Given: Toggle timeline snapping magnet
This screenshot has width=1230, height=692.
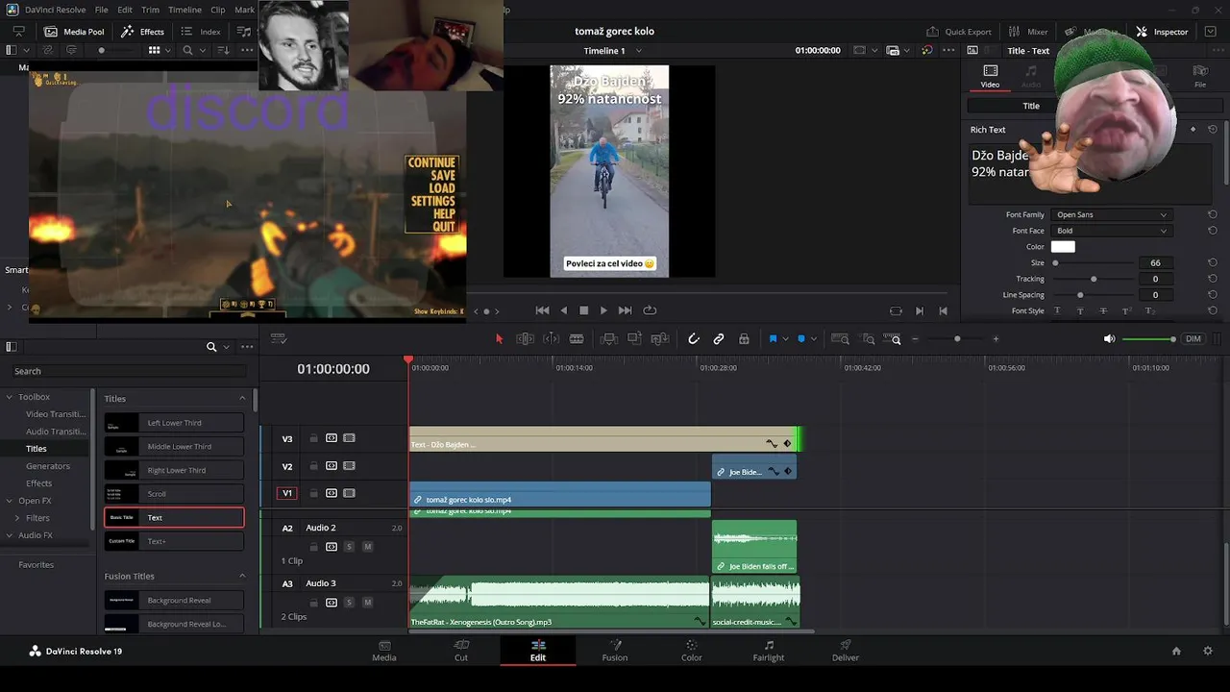Looking at the screenshot, I should (x=694, y=339).
